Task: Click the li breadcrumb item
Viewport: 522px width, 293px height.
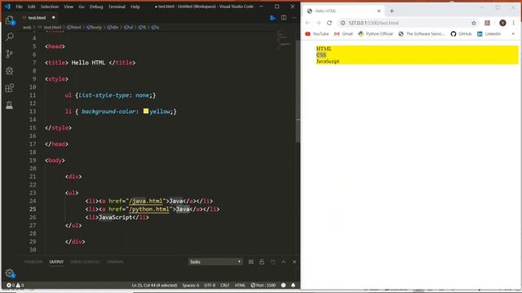Action: point(142,28)
